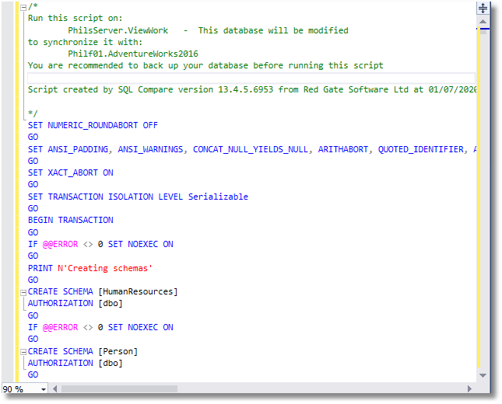Click the ARITHABORT keyword
Screen dimensions: 502x404
point(343,149)
